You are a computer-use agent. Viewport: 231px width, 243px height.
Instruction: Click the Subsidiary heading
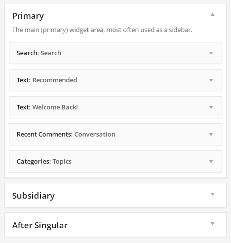click(34, 196)
